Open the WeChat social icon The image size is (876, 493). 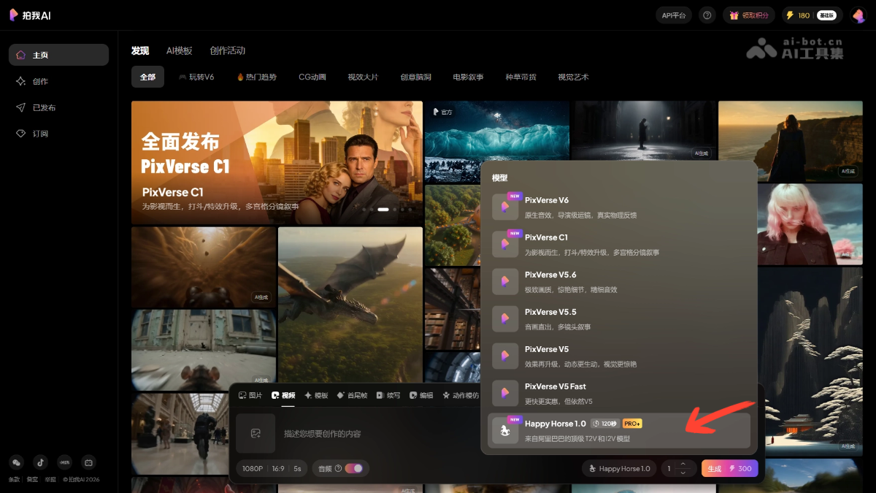point(17,462)
